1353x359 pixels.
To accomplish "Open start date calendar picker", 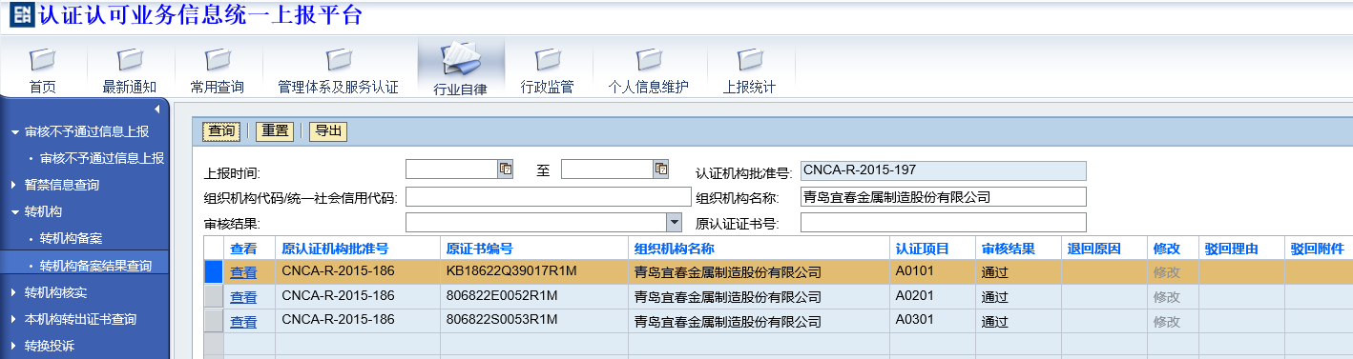I will tap(506, 170).
